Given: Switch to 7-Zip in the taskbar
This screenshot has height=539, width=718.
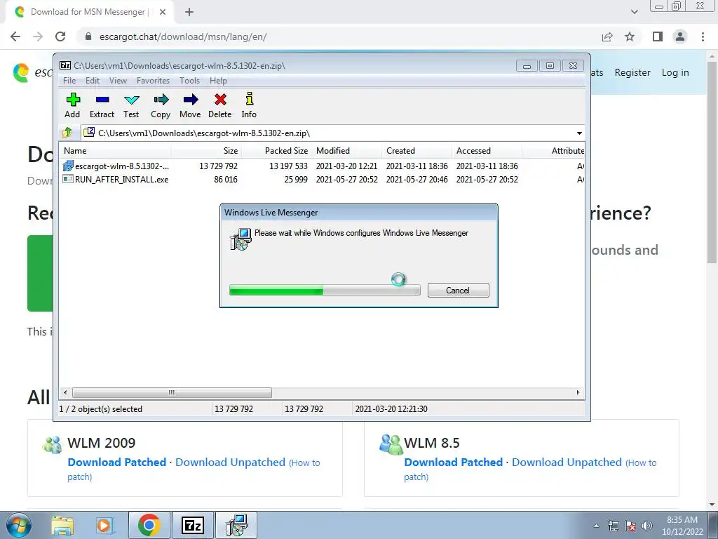Looking at the screenshot, I should pos(192,525).
